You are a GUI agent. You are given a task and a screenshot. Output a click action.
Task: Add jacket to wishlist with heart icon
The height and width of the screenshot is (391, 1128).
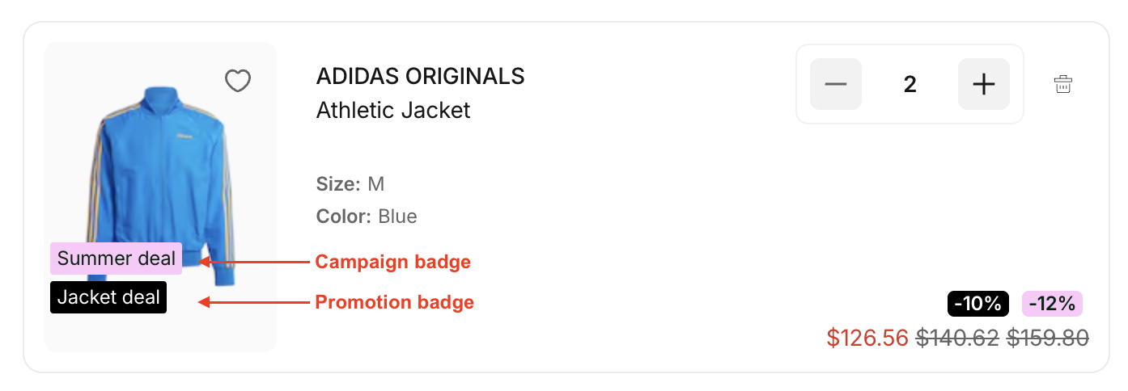(238, 81)
